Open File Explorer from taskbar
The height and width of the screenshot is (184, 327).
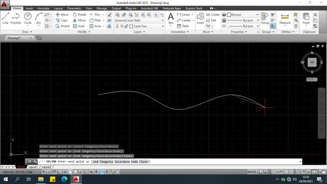click(41, 179)
